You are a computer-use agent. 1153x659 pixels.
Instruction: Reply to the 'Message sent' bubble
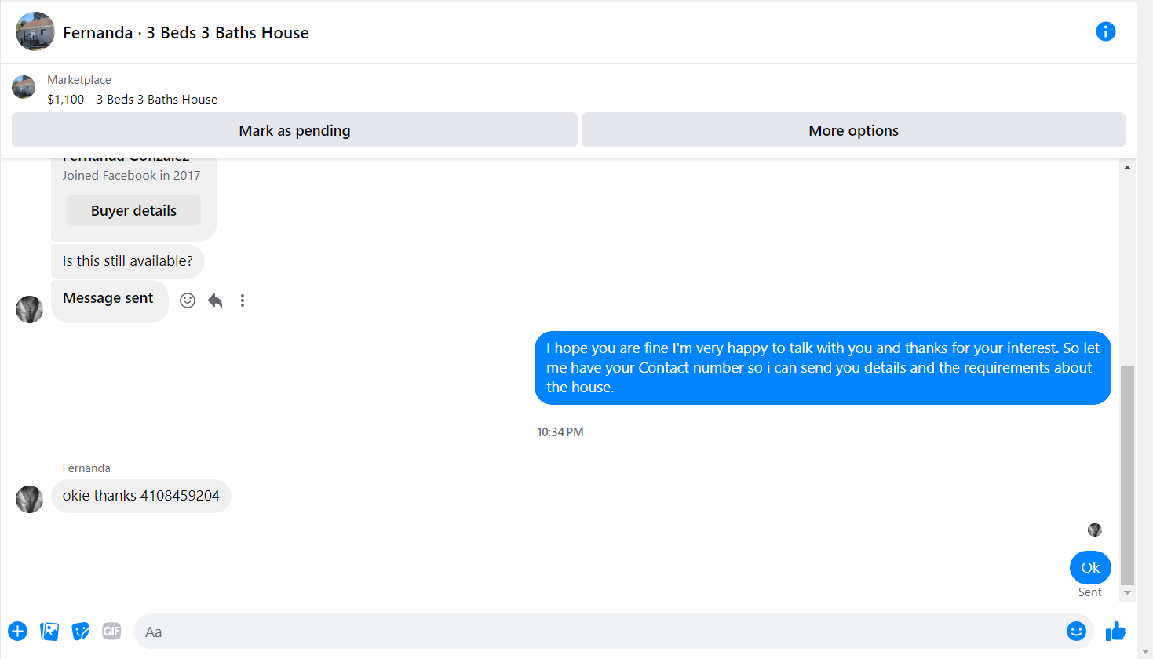point(215,300)
